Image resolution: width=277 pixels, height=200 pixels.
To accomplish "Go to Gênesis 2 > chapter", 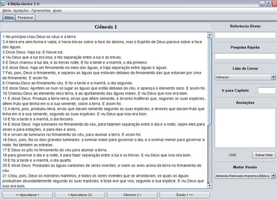I will pos(132,195).
